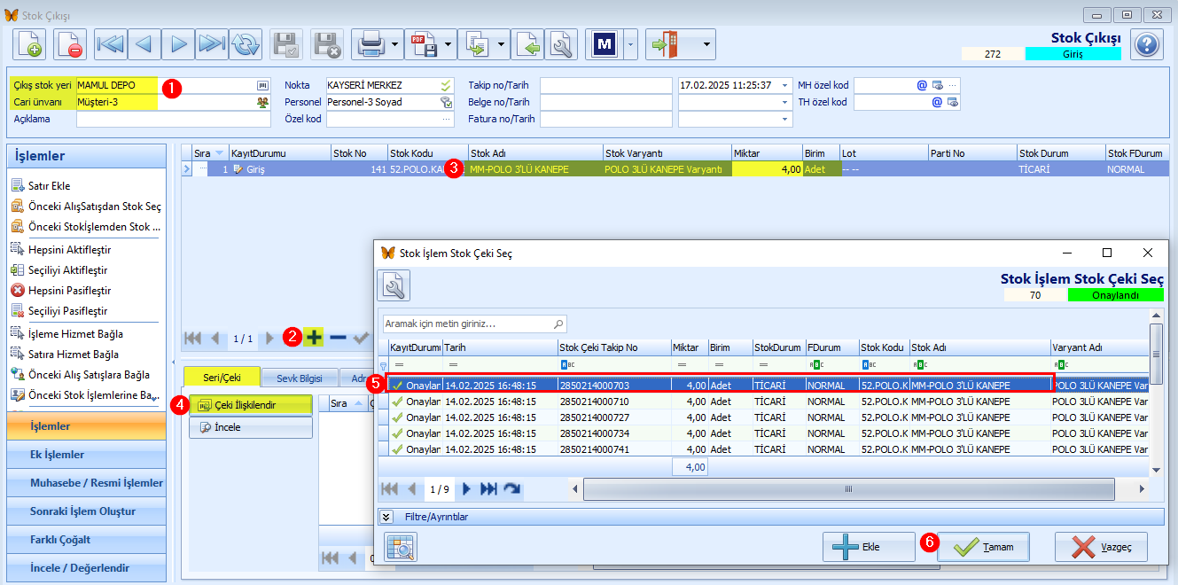Click wrench icon in Stok Çeki Seç dialog
The width and height of the screenshot is (1178, 585).
(x=394, y=286)
